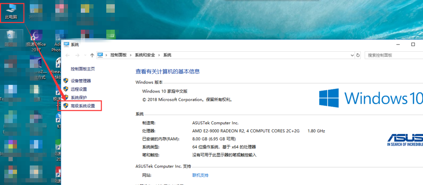Viewport: 423px width, 185px height.
Task: Click the manufacturer value ASUSTek Computer Inc.
Action: coord(215,123)
